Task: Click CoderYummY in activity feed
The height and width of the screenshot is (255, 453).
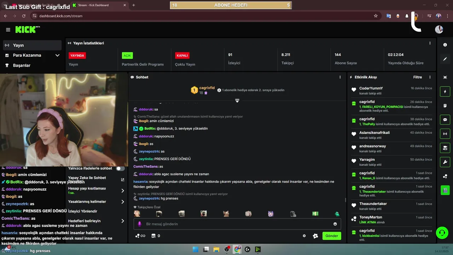Action: 371,88
